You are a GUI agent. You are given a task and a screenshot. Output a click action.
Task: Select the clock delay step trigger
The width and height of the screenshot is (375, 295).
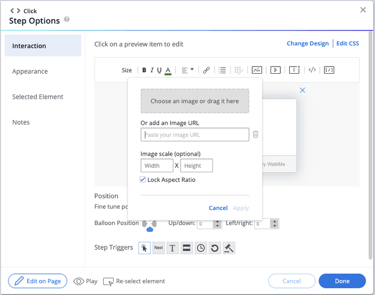[x=201, y=248]
